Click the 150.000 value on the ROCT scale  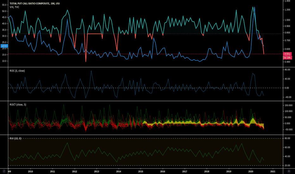tap(288, 105)
